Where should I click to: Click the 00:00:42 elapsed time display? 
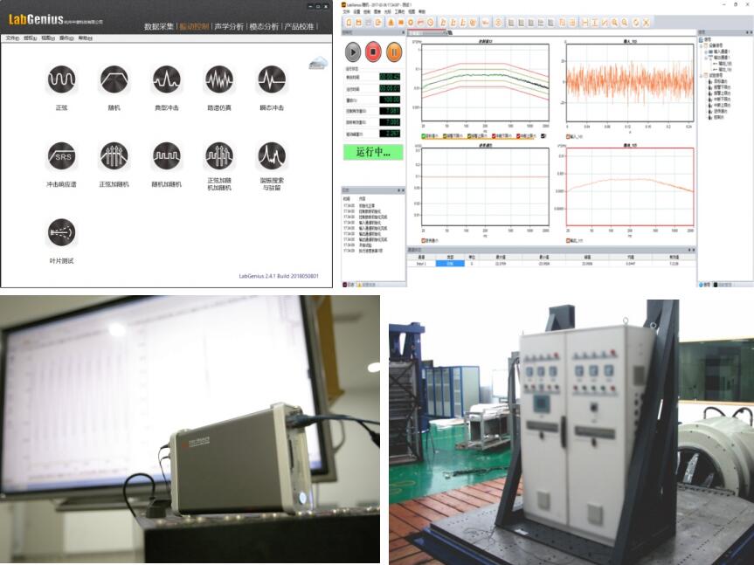coord(390,77)
